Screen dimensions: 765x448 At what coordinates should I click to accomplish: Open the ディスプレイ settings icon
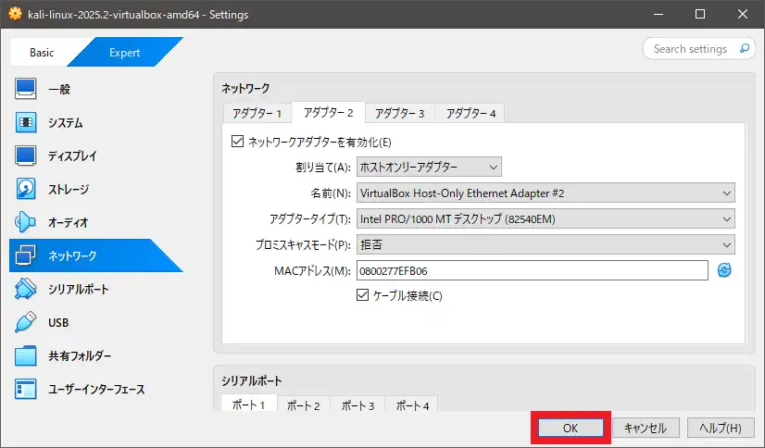(25, 156)
